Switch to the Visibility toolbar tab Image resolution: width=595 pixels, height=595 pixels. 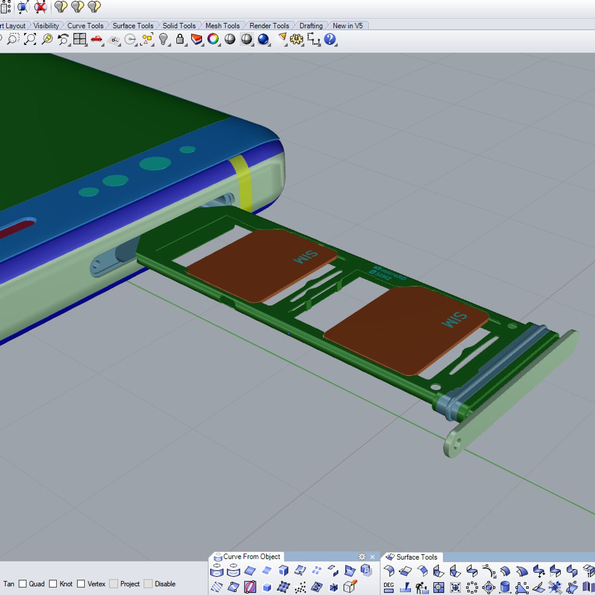click(x=46, y=25)
